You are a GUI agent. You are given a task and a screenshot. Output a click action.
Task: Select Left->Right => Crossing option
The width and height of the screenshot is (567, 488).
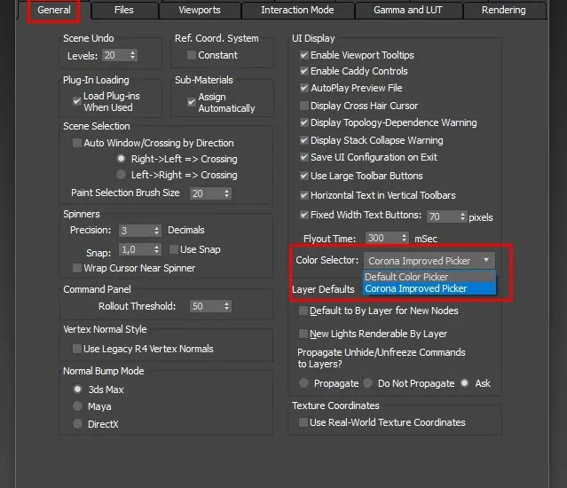click(122, 175)
